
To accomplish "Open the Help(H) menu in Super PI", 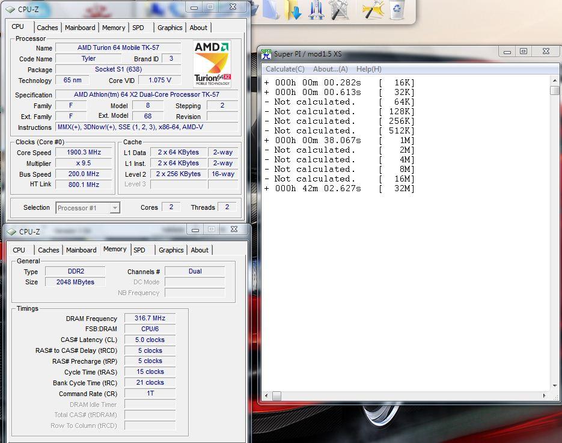I will coord(369,69).
